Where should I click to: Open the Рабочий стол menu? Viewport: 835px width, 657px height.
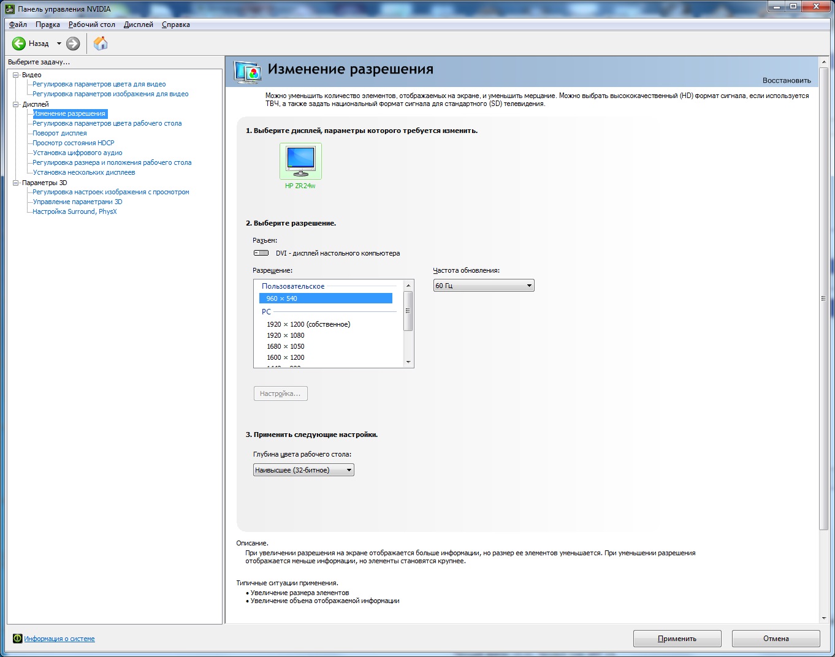[x=91, y=25]
